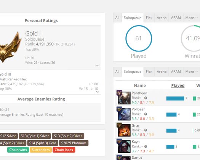Expand the Gold I Soloqueue details chevron

(97, 66)
